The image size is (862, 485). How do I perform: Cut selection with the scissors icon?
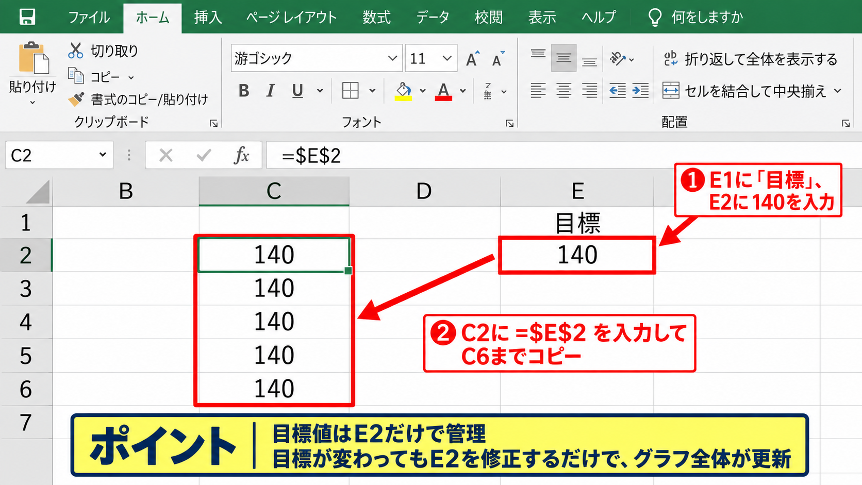[76, 51]
